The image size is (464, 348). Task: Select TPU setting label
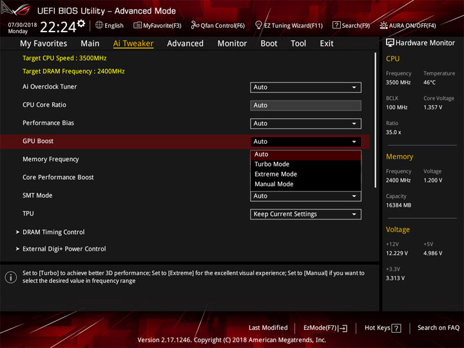(x=28, y=214)
